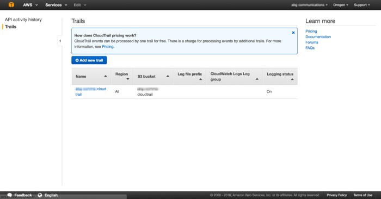Open the Forums link

click(312, 42)
